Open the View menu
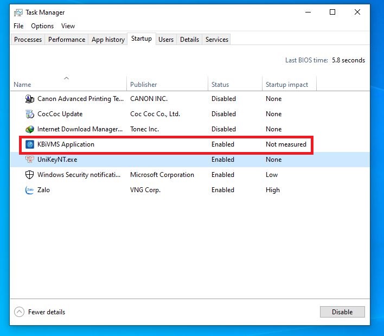The width and height of the screenshot is (384, 336). pos(68,26)
